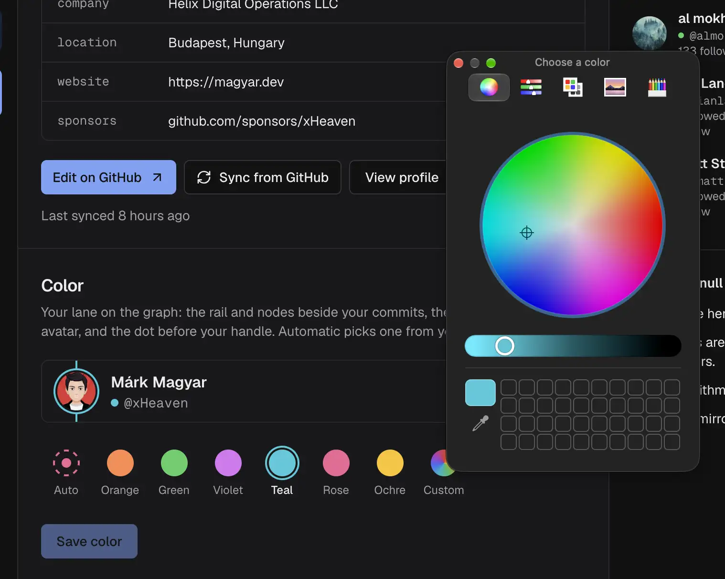This screenshot has width=725, height=579.
Task: Choose the Orange color swatch
Action: (x=120, y=463)
